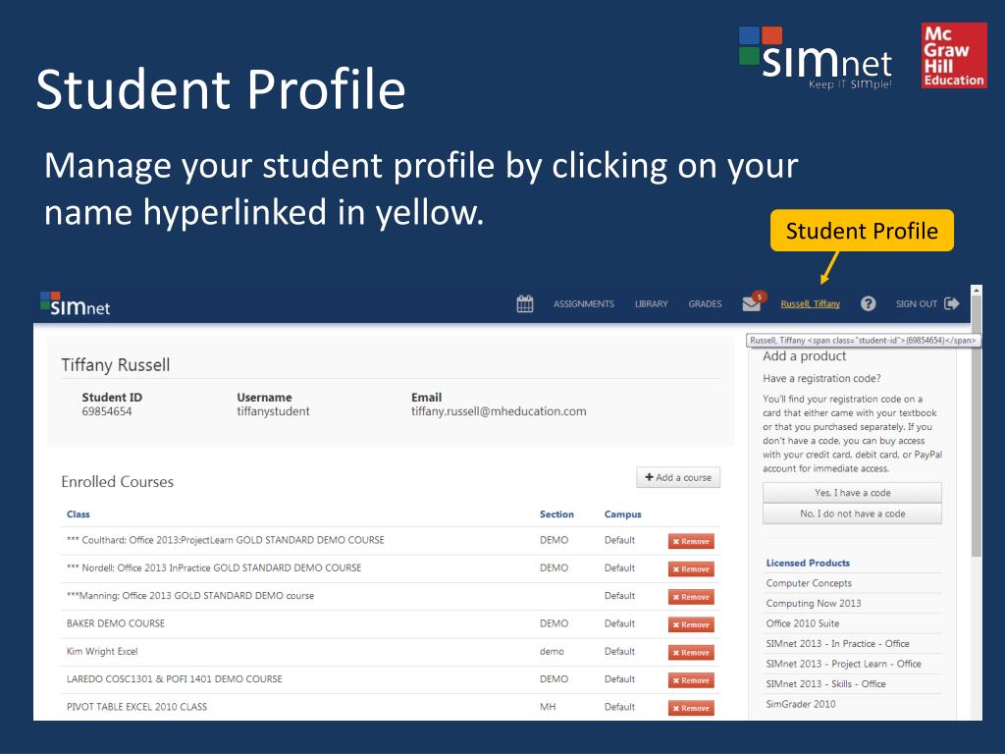This screenshot has height=754, width=1005.
Task: Select SIMnet 2013 - Project Learn - Office
Action: click(843, 664)
